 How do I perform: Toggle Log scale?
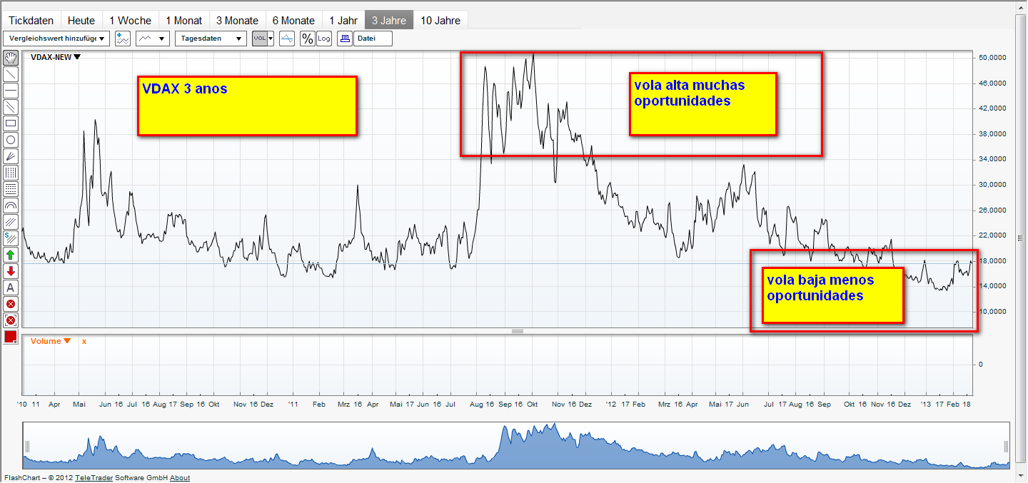[x=324, y=39]
